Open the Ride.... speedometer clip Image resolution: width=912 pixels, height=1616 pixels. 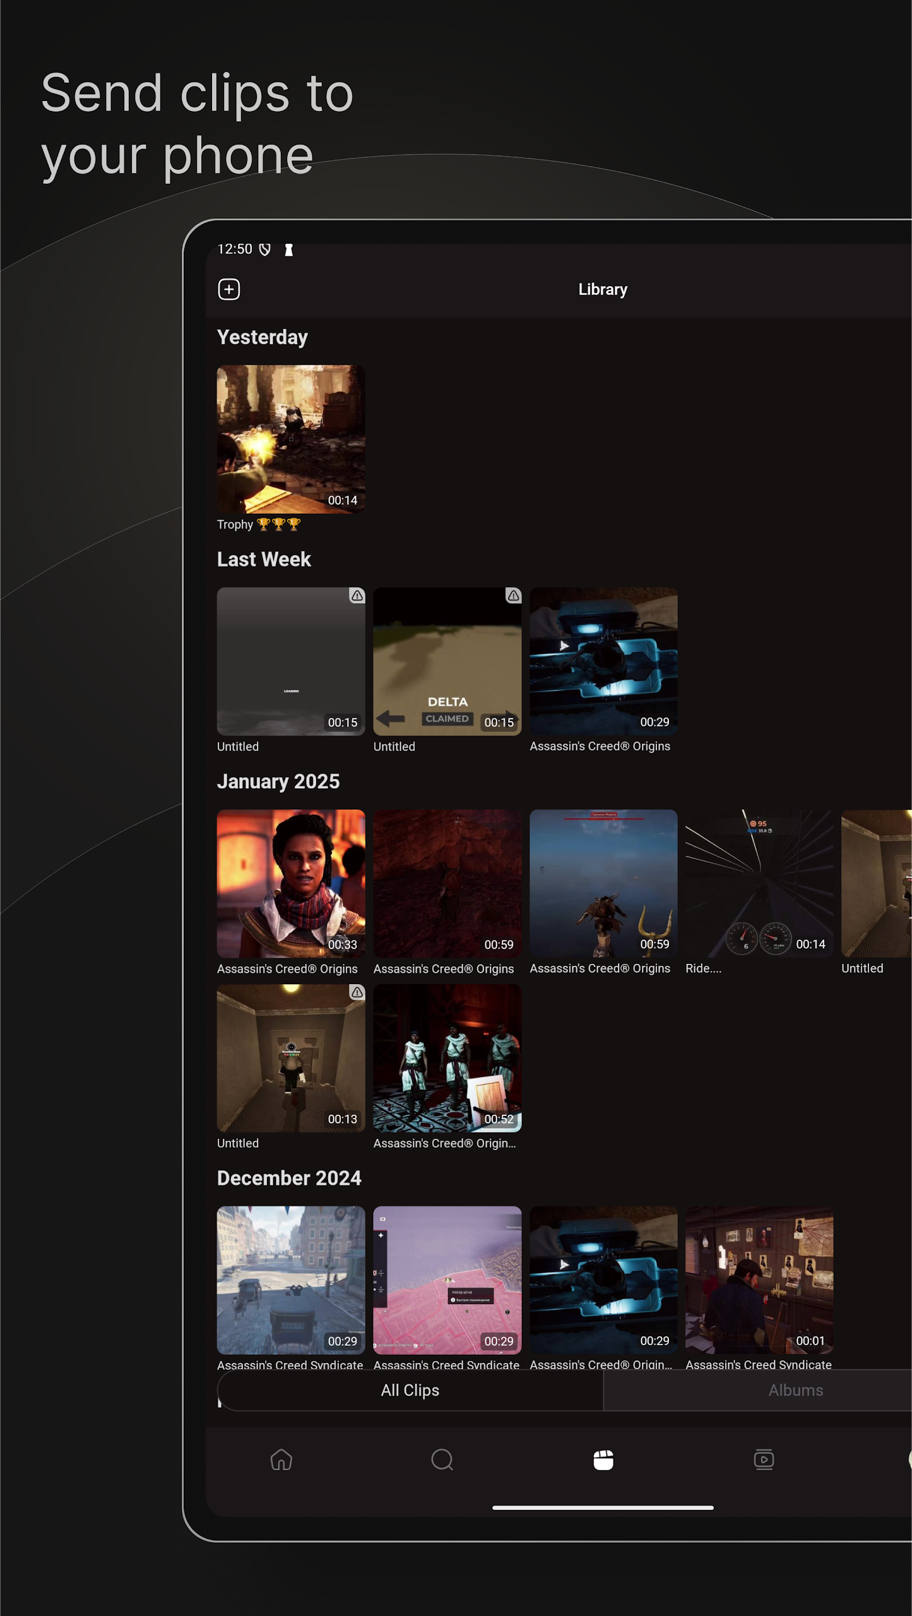759,884
